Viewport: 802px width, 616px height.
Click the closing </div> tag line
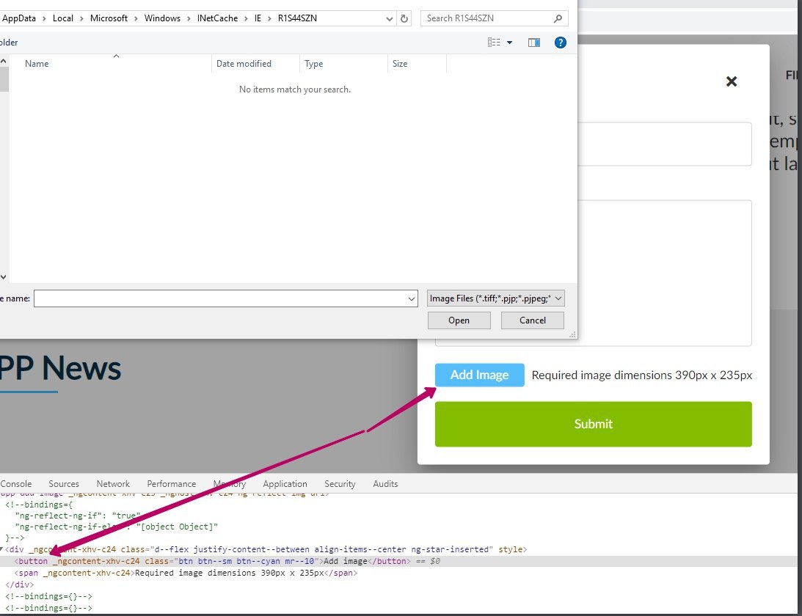click(x=19, y=584)
